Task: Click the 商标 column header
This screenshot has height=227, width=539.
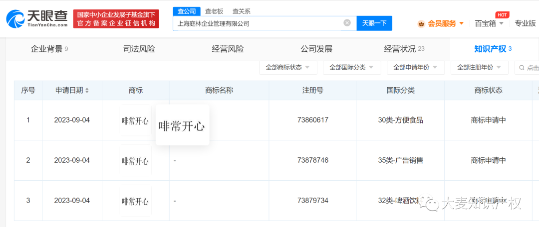Action: click(135, 91)
